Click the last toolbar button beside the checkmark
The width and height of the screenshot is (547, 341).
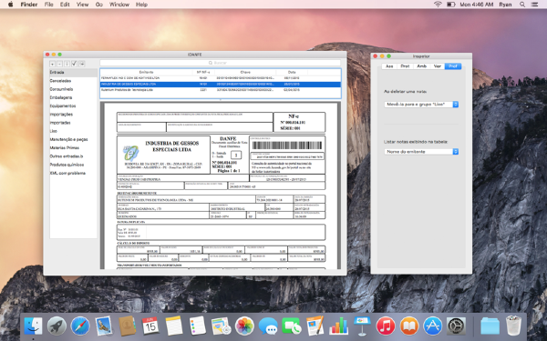pos(82,64)
